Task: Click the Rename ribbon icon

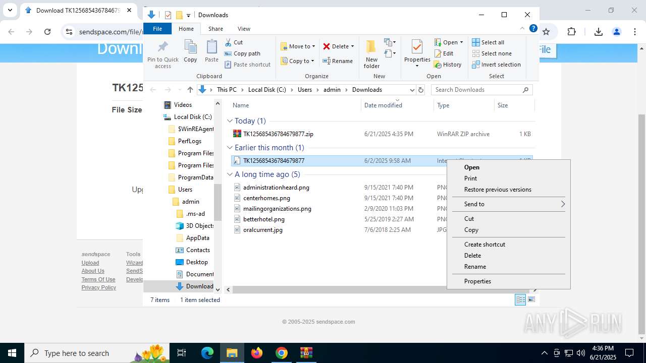Action: (x=338, y=61)
